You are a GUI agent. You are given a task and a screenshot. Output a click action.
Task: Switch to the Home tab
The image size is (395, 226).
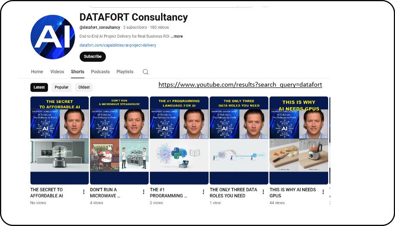point(37,72)
